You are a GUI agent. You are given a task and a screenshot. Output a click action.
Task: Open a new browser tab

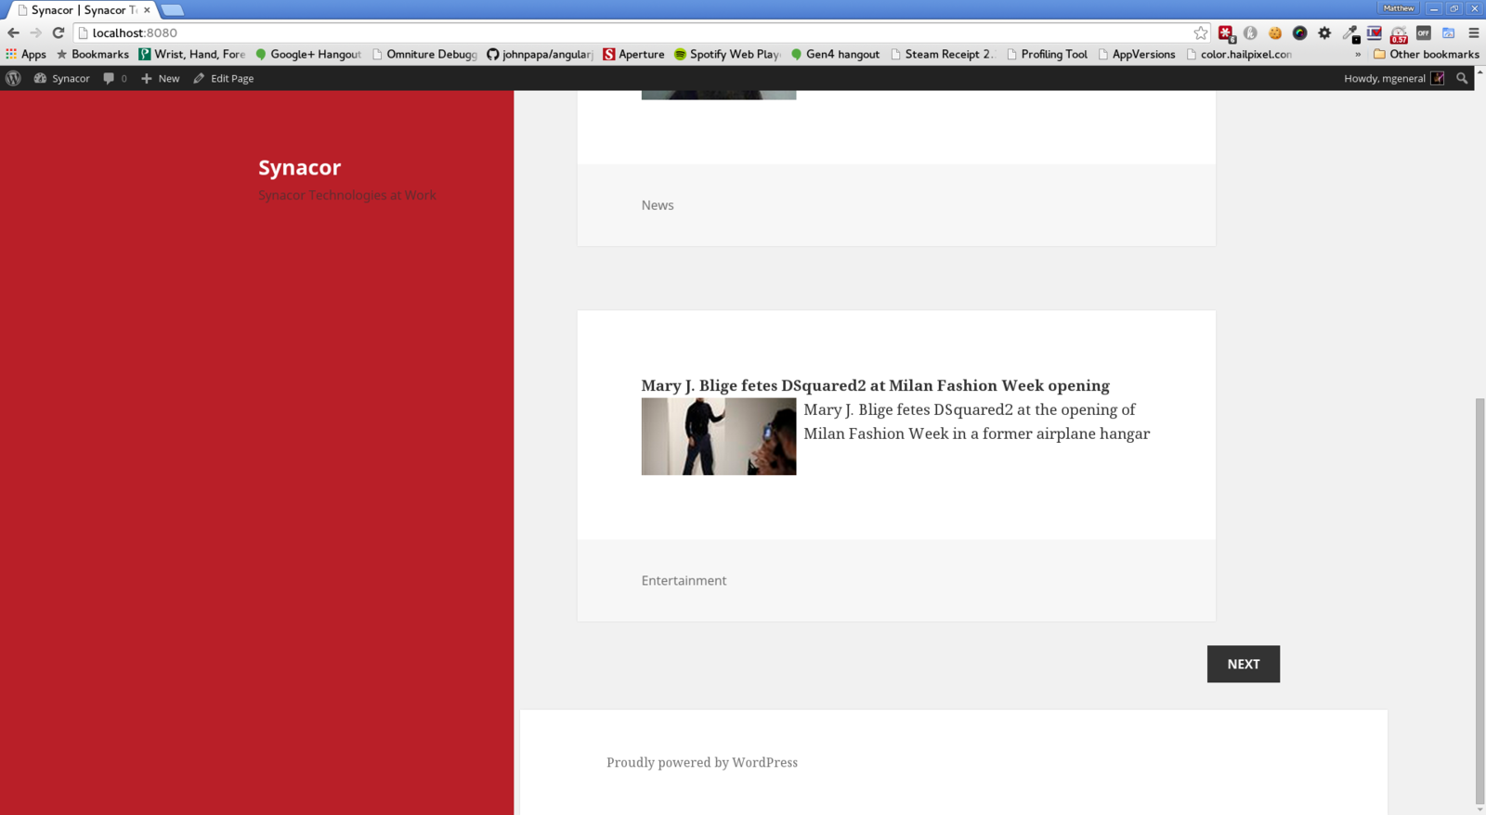coord(173,10)
